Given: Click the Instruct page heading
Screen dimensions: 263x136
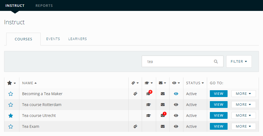Looking at the screenshot, I should [14, 22].
